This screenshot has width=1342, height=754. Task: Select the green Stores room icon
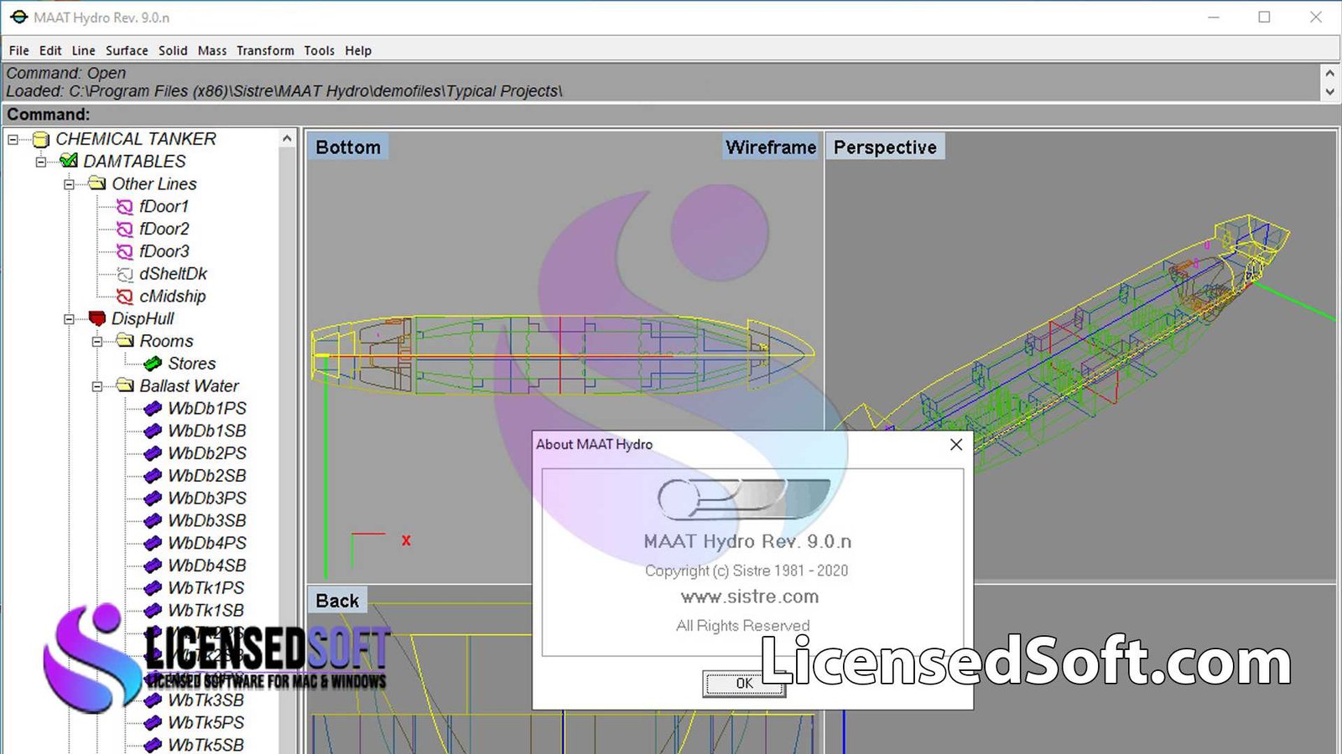point(153,364)
